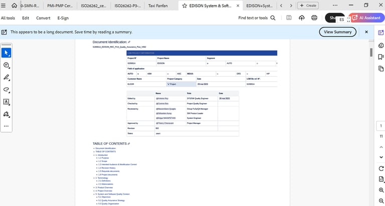
Task: Open the Find text or tools search
Action: 257,18
